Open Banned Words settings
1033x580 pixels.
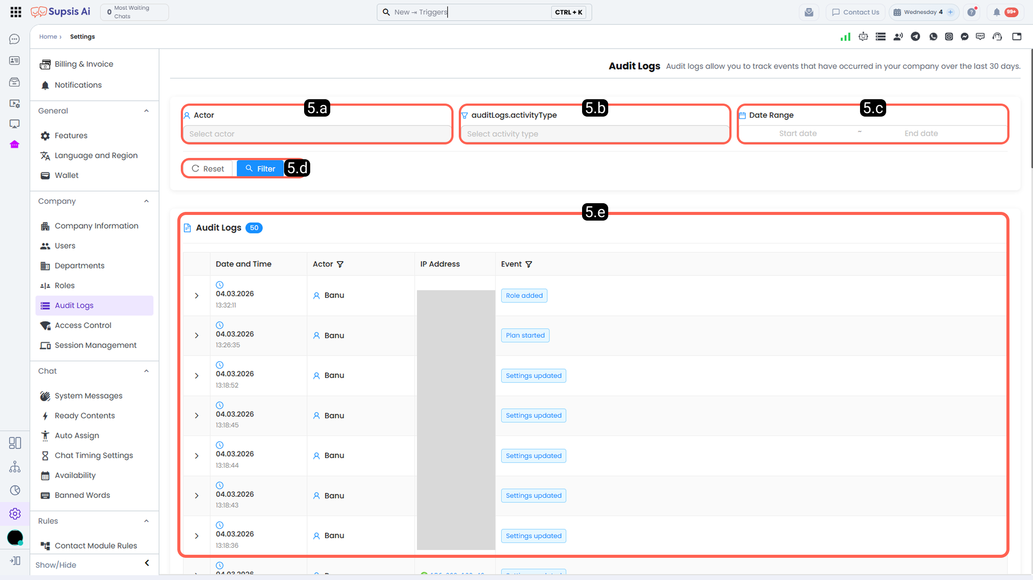(94, 496)
